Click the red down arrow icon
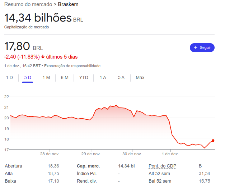 coord(43,57)
